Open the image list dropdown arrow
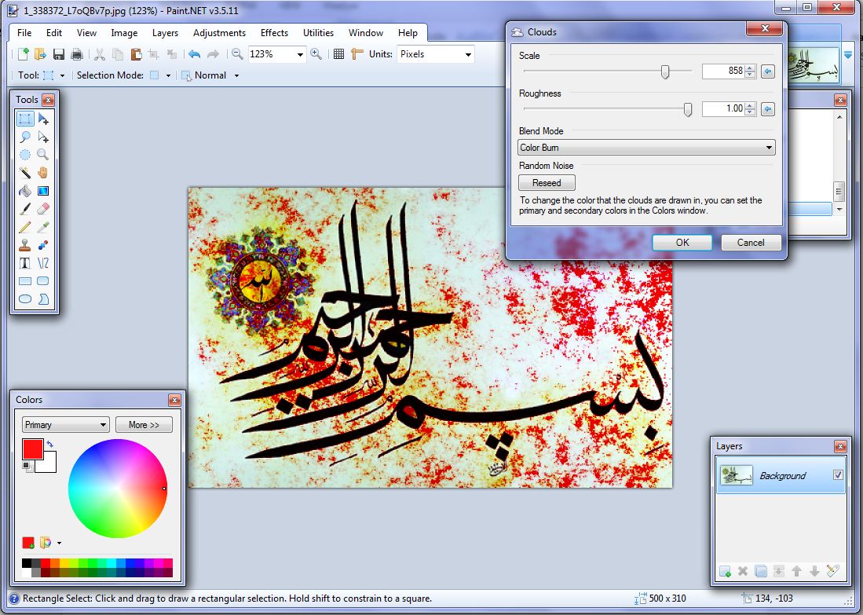 coord(848,55)
